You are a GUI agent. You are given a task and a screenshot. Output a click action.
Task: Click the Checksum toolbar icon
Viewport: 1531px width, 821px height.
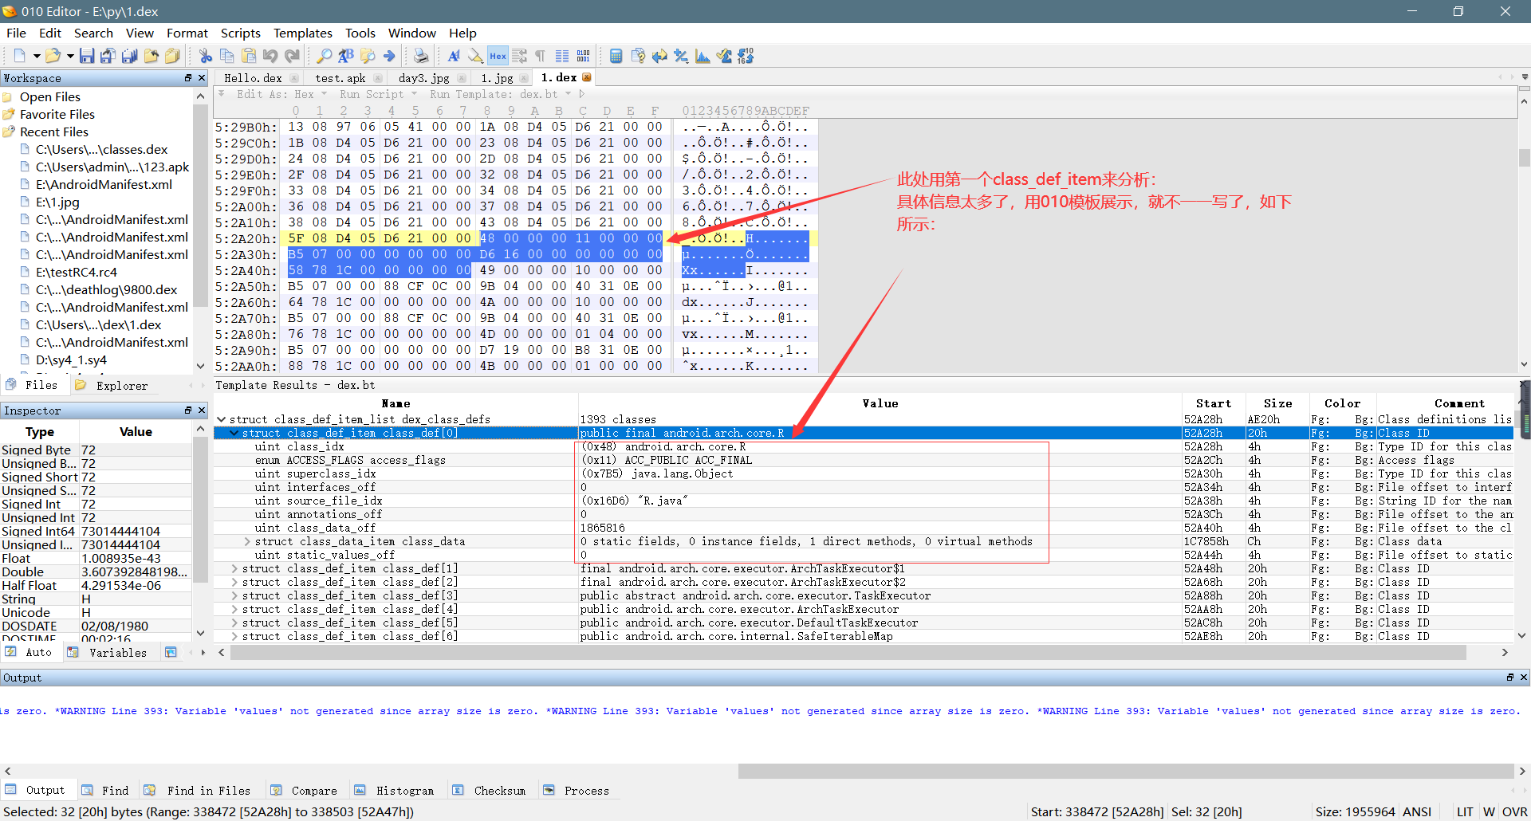724,56
